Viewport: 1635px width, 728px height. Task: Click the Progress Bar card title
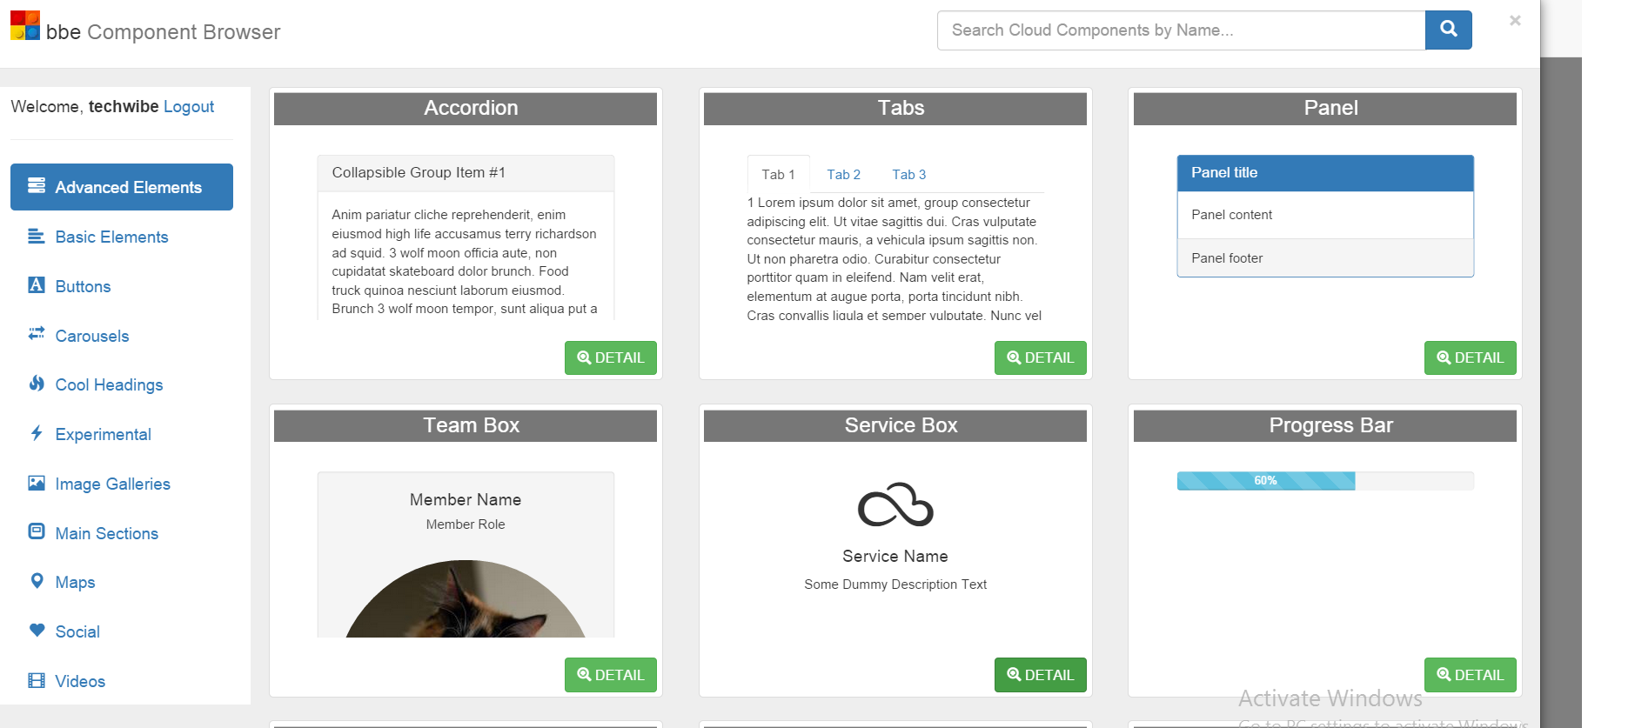tap(1330, 425)
